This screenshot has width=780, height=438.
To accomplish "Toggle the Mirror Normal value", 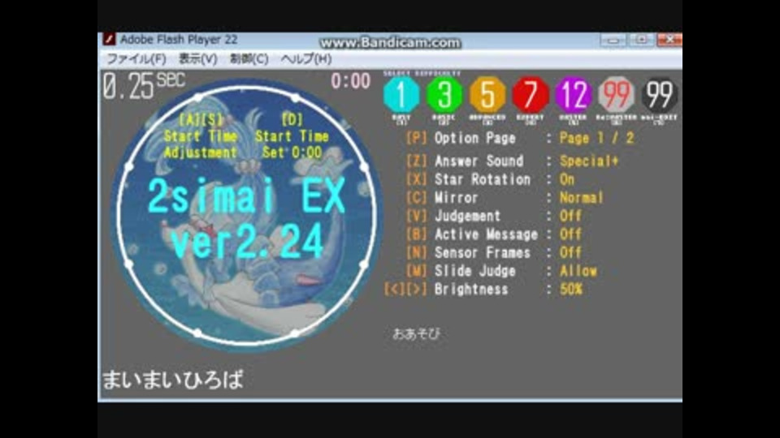I will 582,198.
